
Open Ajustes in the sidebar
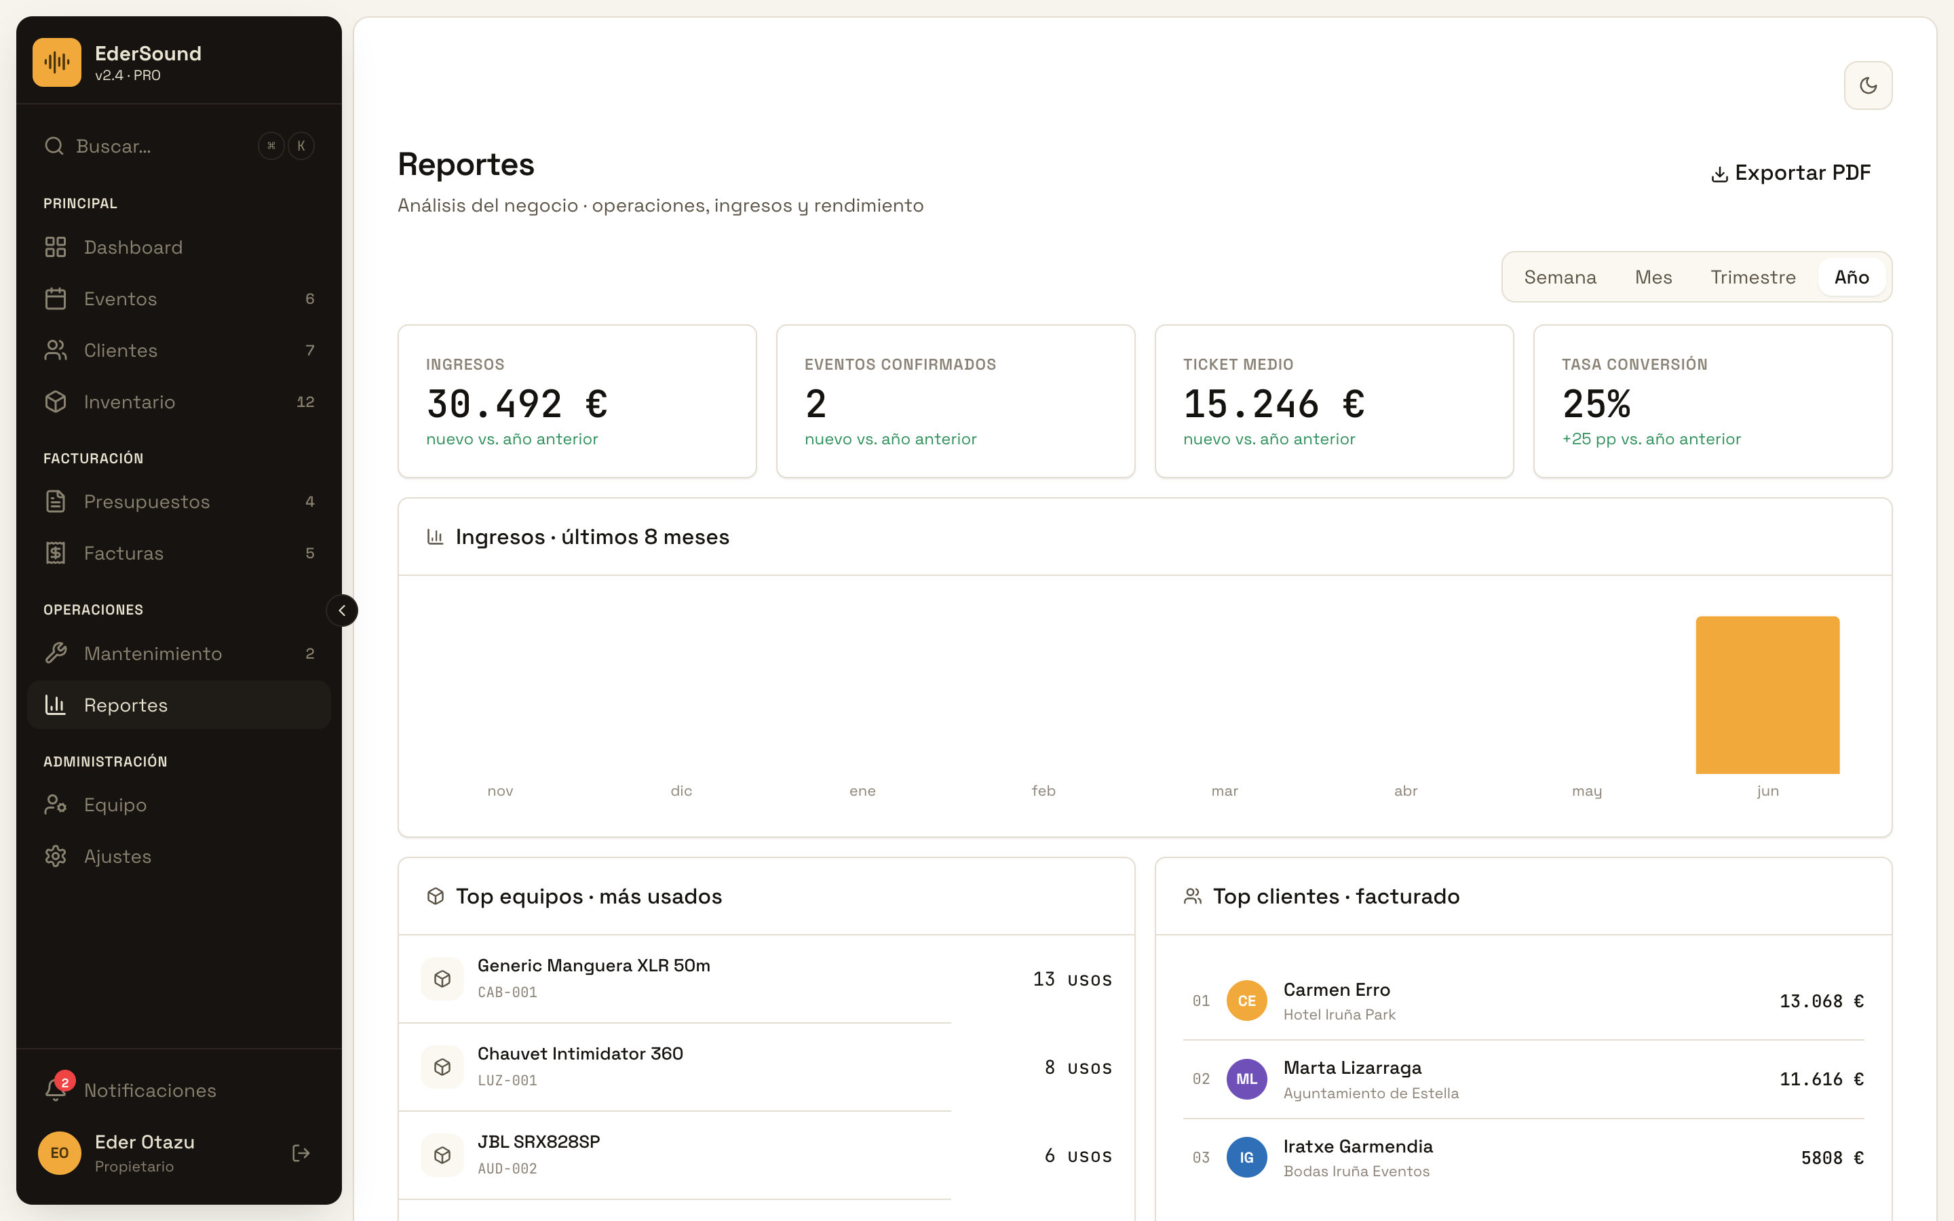tap(178, 857)
